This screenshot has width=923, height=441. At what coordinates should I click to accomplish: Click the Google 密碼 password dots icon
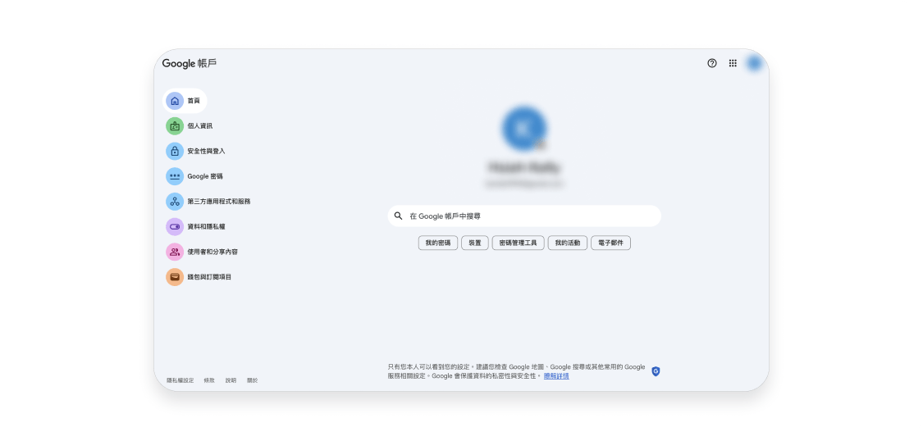[175, 176]
